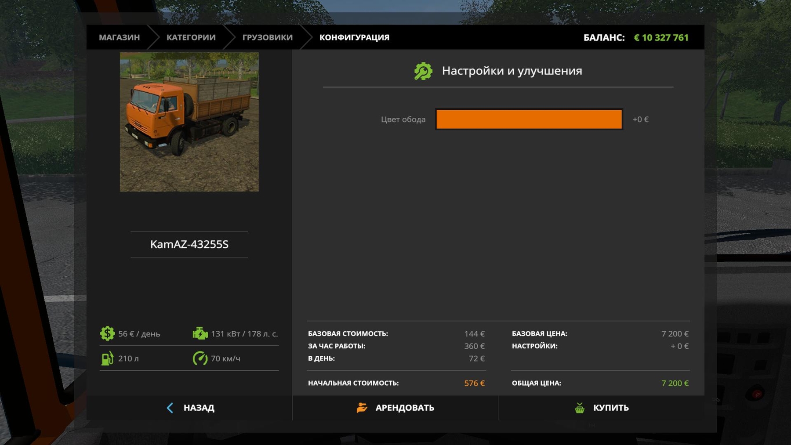791x445 pixels.
Task: Click the orange rental hand icon
Action: coord(362,408)
